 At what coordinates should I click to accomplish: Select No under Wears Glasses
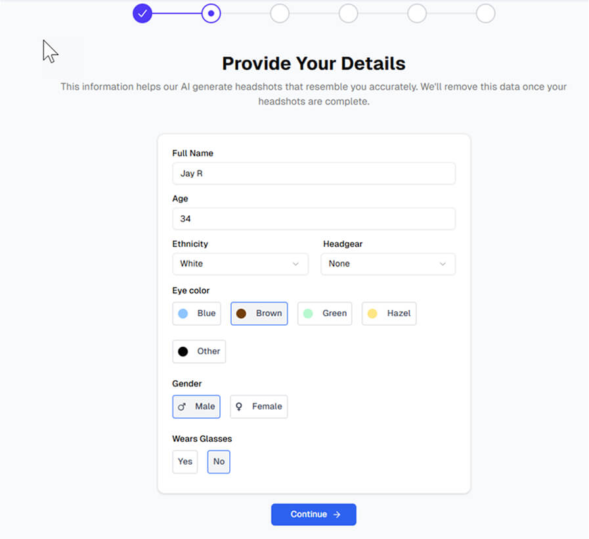(x=218, y=462)
